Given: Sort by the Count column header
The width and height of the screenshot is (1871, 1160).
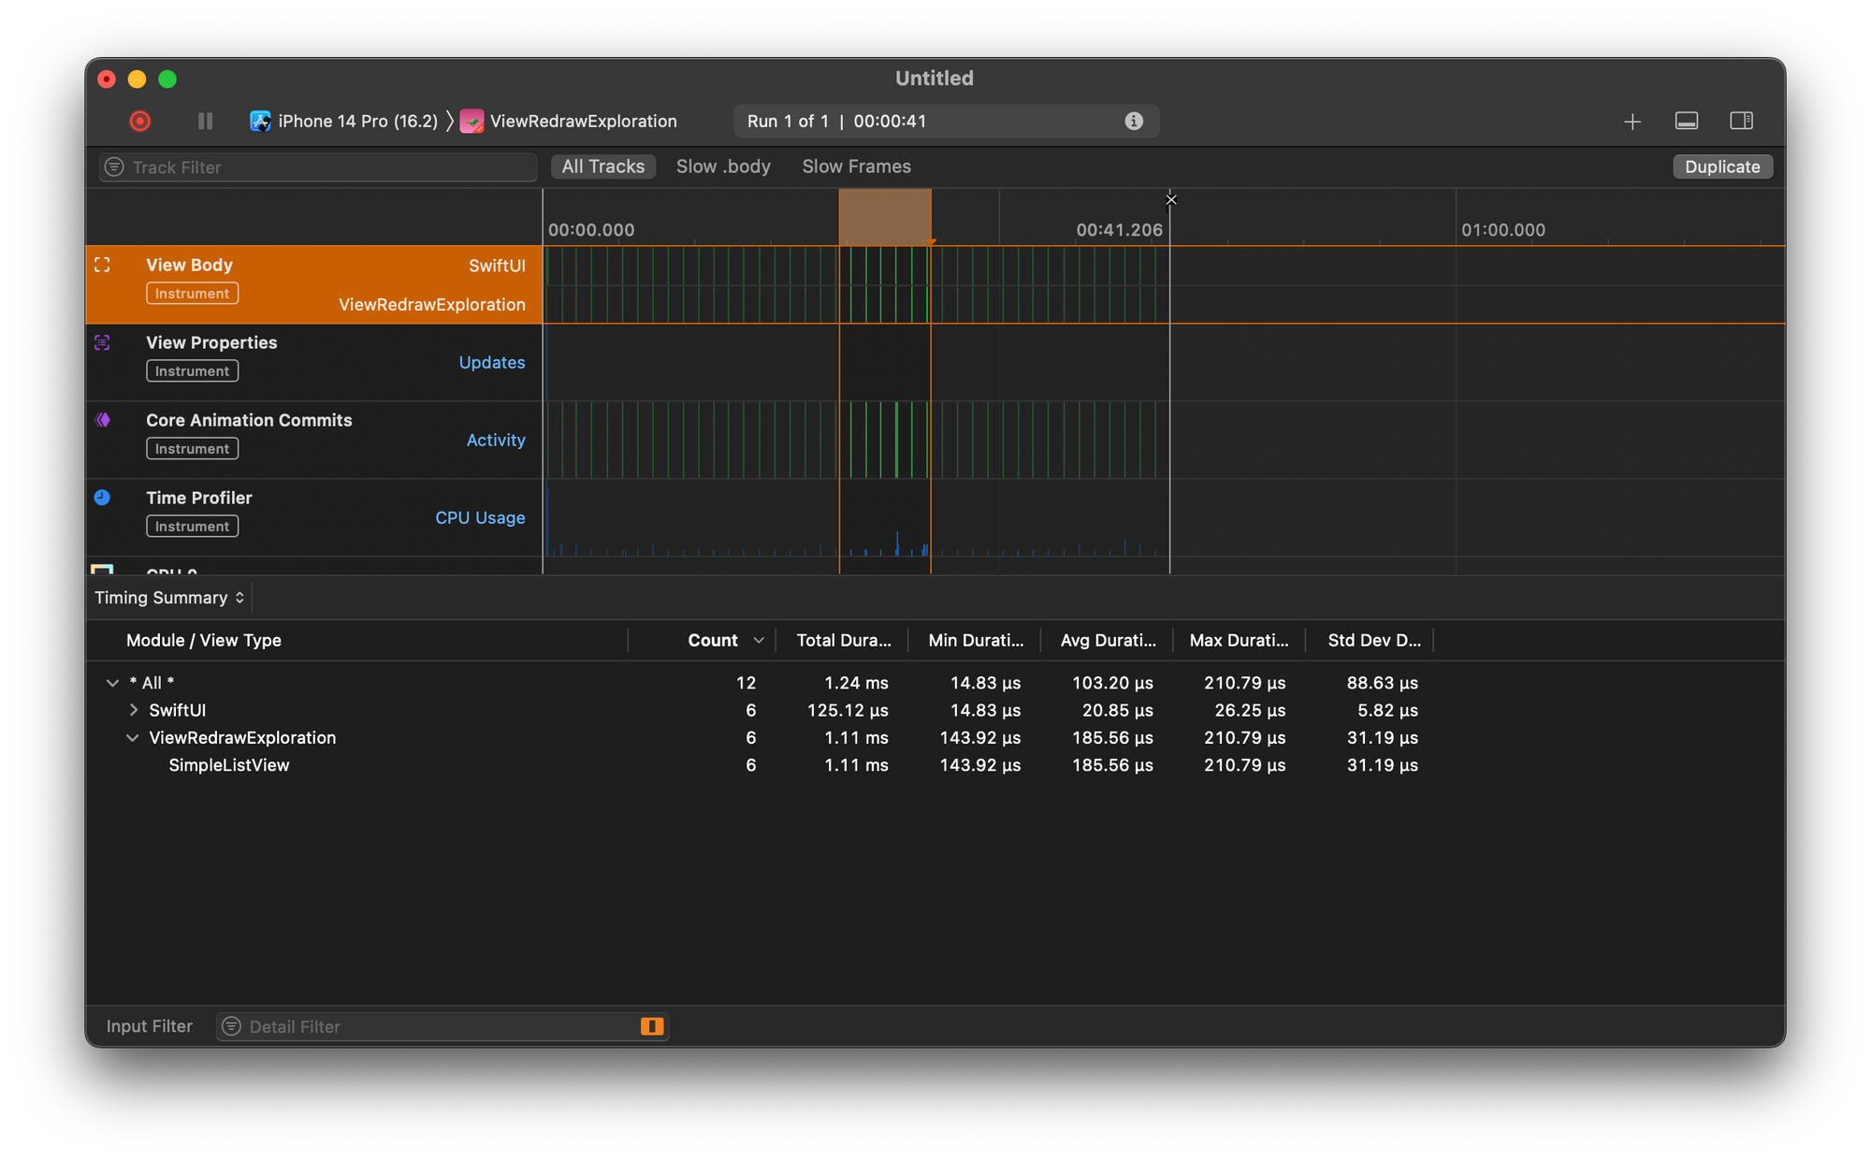Looking at the screenshot, I should [x=713, y=640].
